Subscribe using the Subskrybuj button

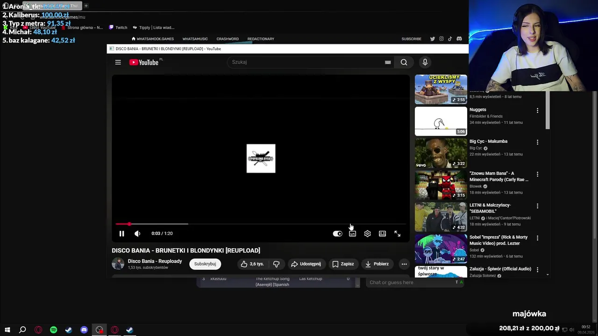pyautogui.click(x=205, y=264)
